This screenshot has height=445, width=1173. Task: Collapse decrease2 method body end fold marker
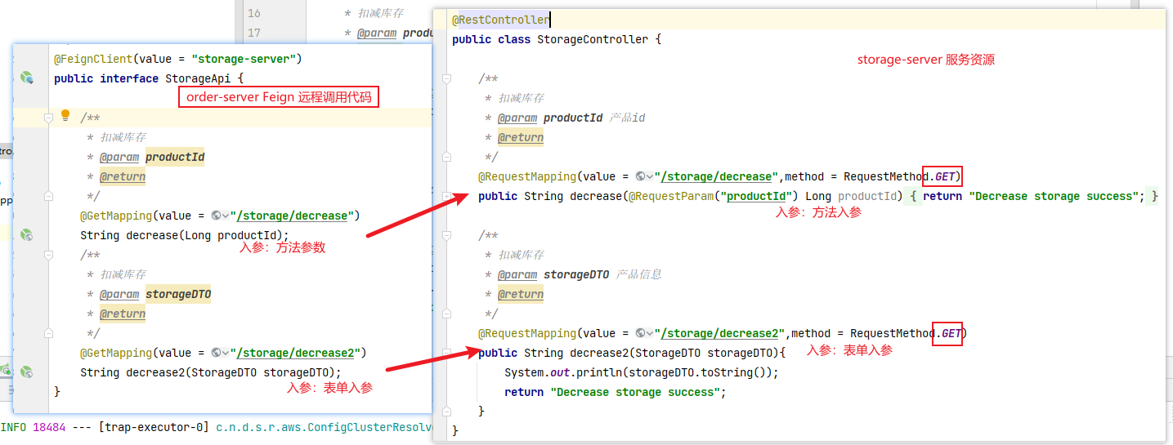tap(447, 412)
